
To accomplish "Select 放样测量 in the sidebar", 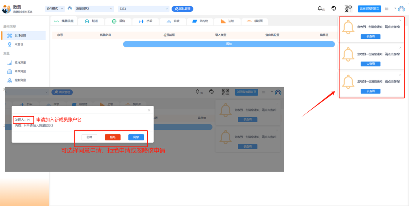I will coord(20,63).
